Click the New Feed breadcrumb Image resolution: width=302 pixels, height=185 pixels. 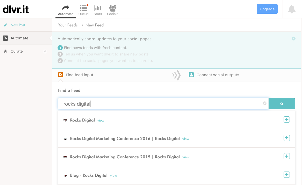pyautogui.click(x=95, y=25)
